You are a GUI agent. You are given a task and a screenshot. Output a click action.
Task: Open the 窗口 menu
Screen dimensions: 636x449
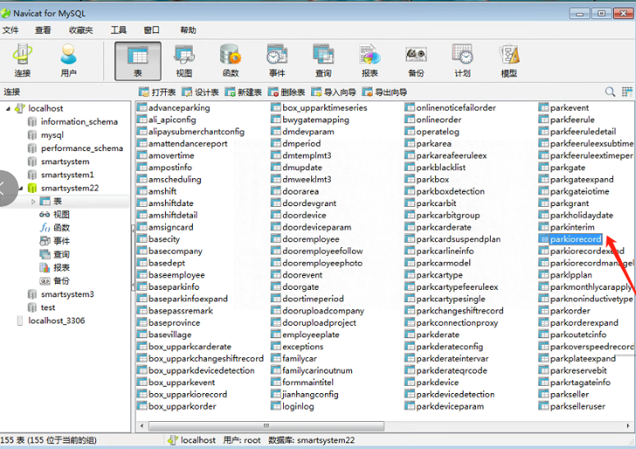pyautogui.click(x=152, y=30)
